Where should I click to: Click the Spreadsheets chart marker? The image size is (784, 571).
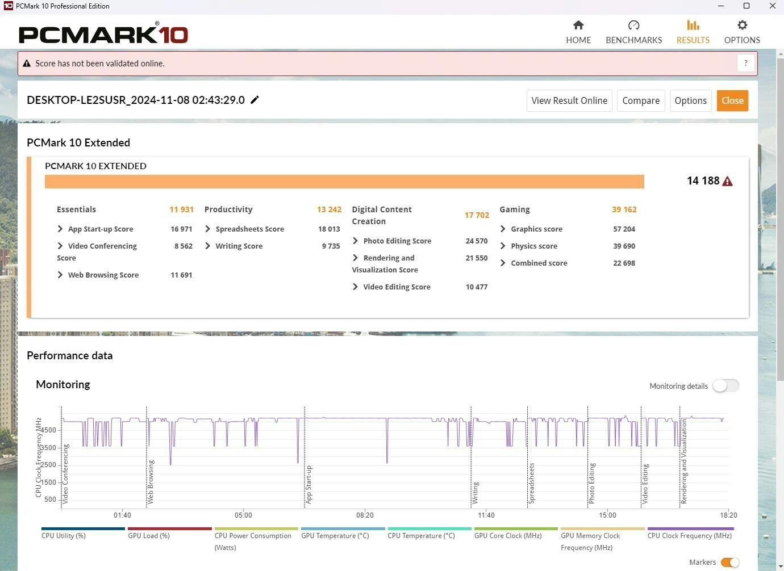click(531, 484)
